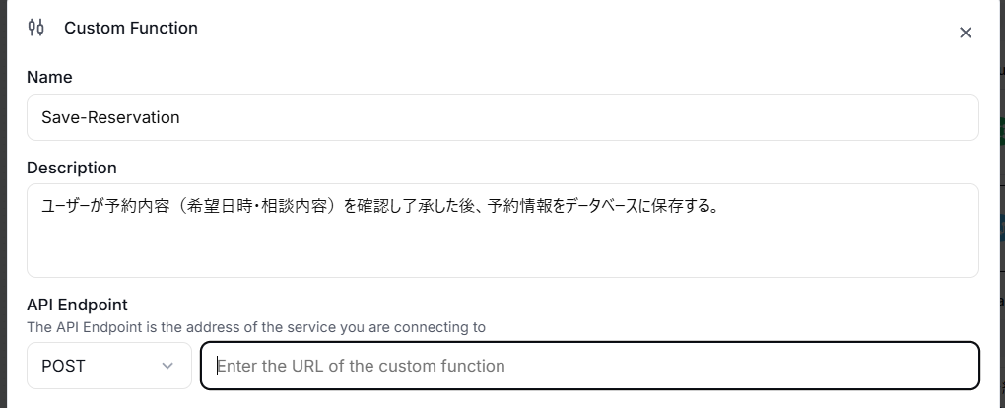Image resolution: width=1005 pixels, height=408 pixels.
Task: Click the 'Enter the URL' placeholder text
Action: point(361,366)
